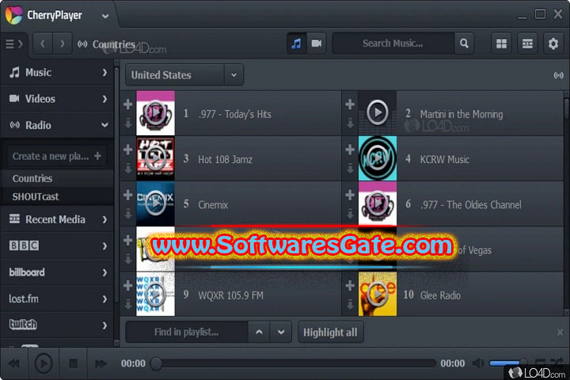
Task: Play KCRW Music station thumbnail
Action: point(378,158)
